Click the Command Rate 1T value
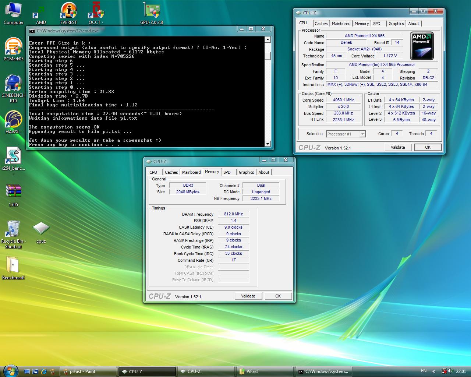 tap(233, 260)
